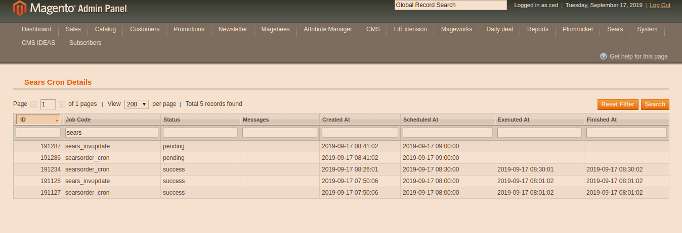Focus the Global Record Search field
The height and width of the screenshot is (233, 682).
click(x=450, y=5)
